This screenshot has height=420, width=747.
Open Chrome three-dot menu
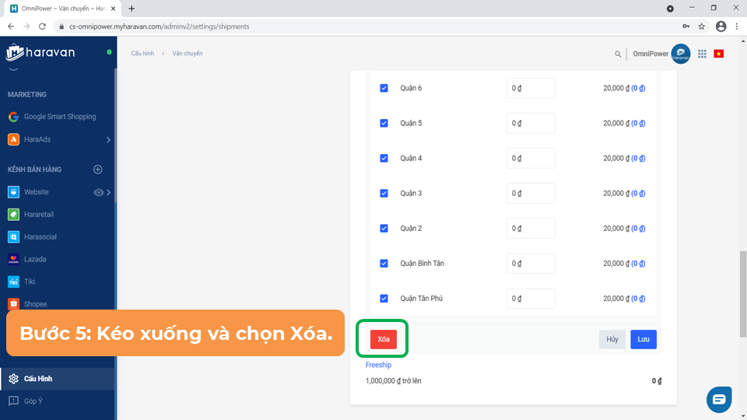(x=737, y=26)
